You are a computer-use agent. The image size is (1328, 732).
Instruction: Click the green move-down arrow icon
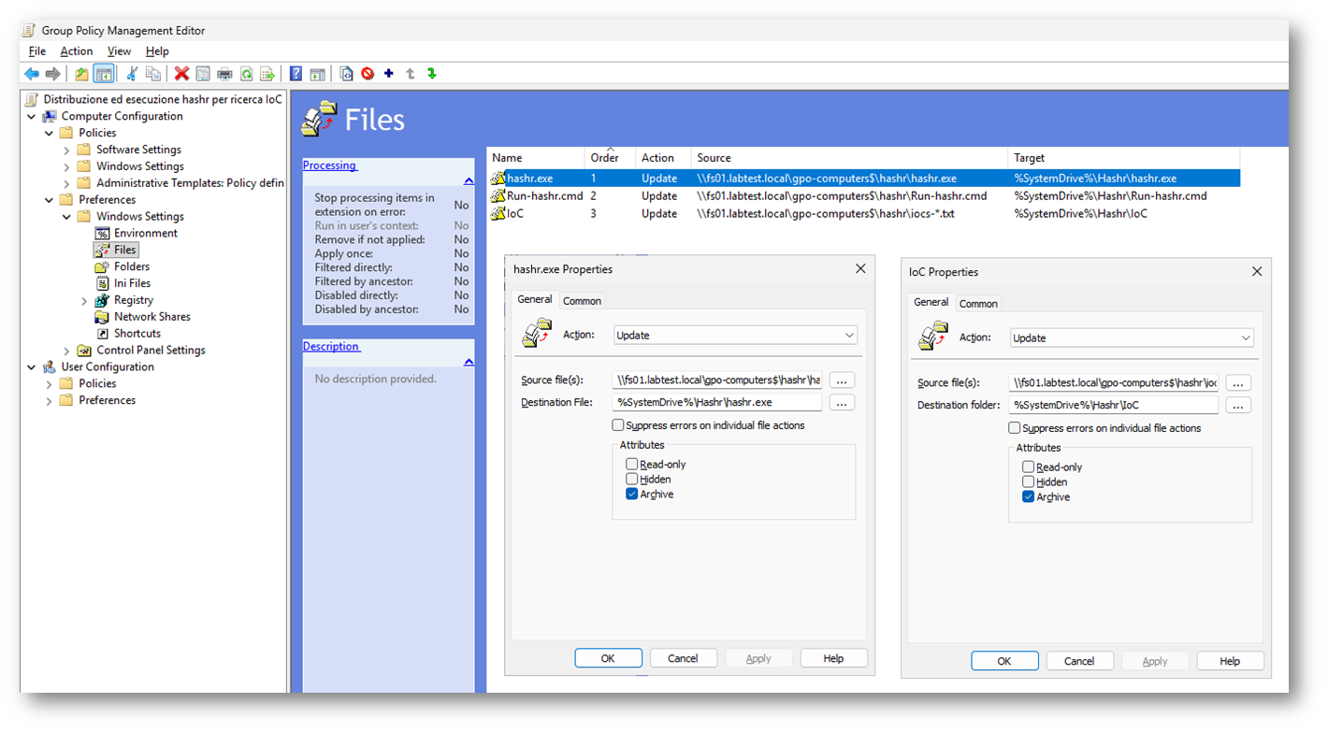[x=432, y=74]
